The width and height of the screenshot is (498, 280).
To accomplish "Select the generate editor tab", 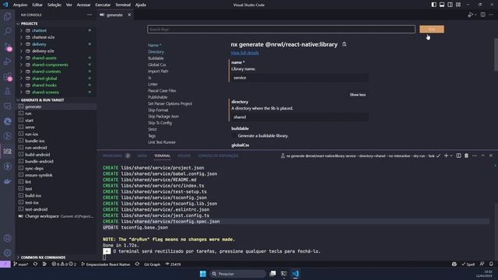I will coord(114,15).
